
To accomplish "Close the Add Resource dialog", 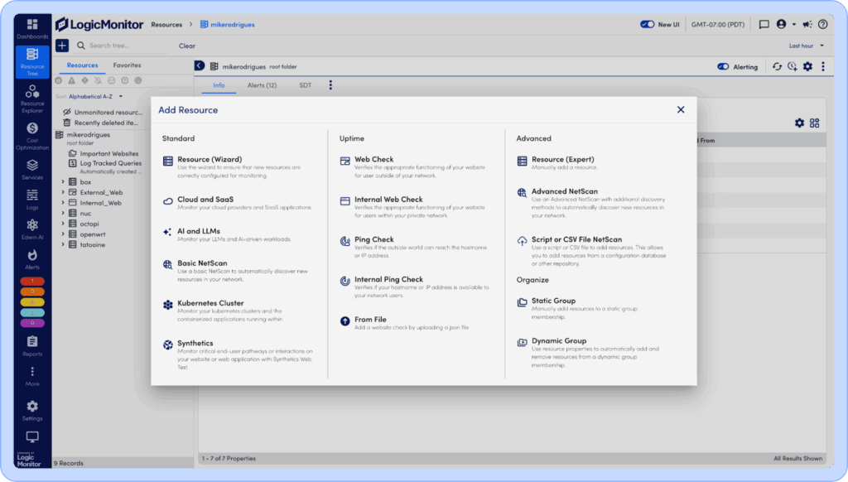I will 681,109.
